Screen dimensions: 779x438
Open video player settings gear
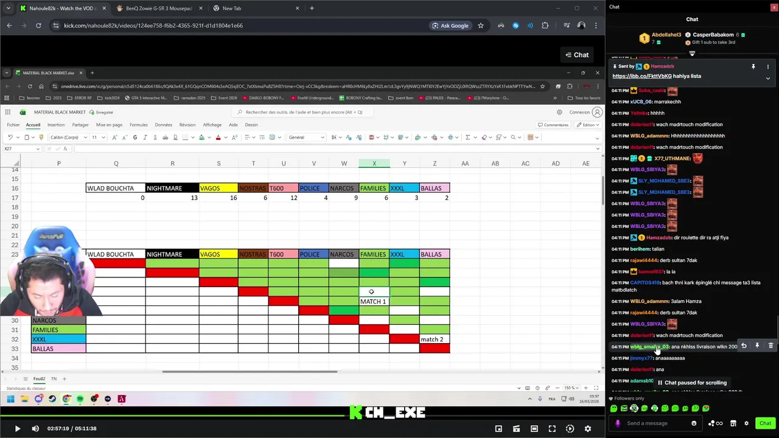click(x=588, y=429)
